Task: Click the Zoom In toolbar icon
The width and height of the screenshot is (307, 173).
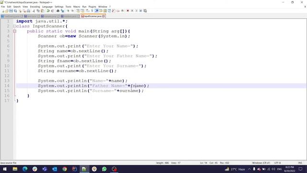Action: tap(68, 11)
